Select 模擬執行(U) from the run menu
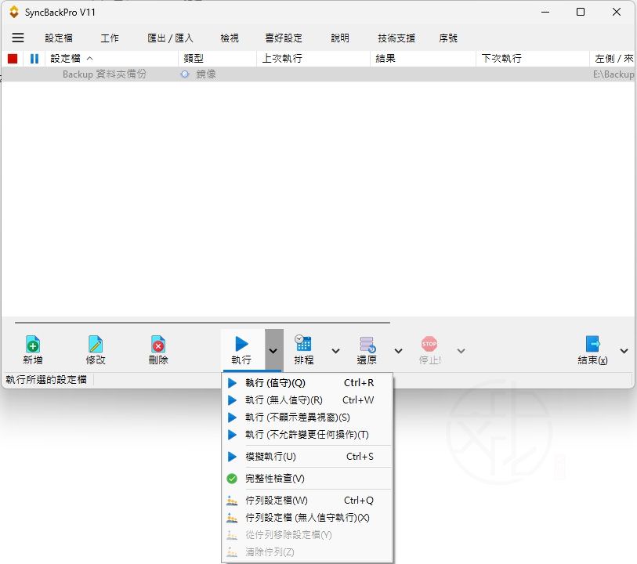 [x=270, y=457]
